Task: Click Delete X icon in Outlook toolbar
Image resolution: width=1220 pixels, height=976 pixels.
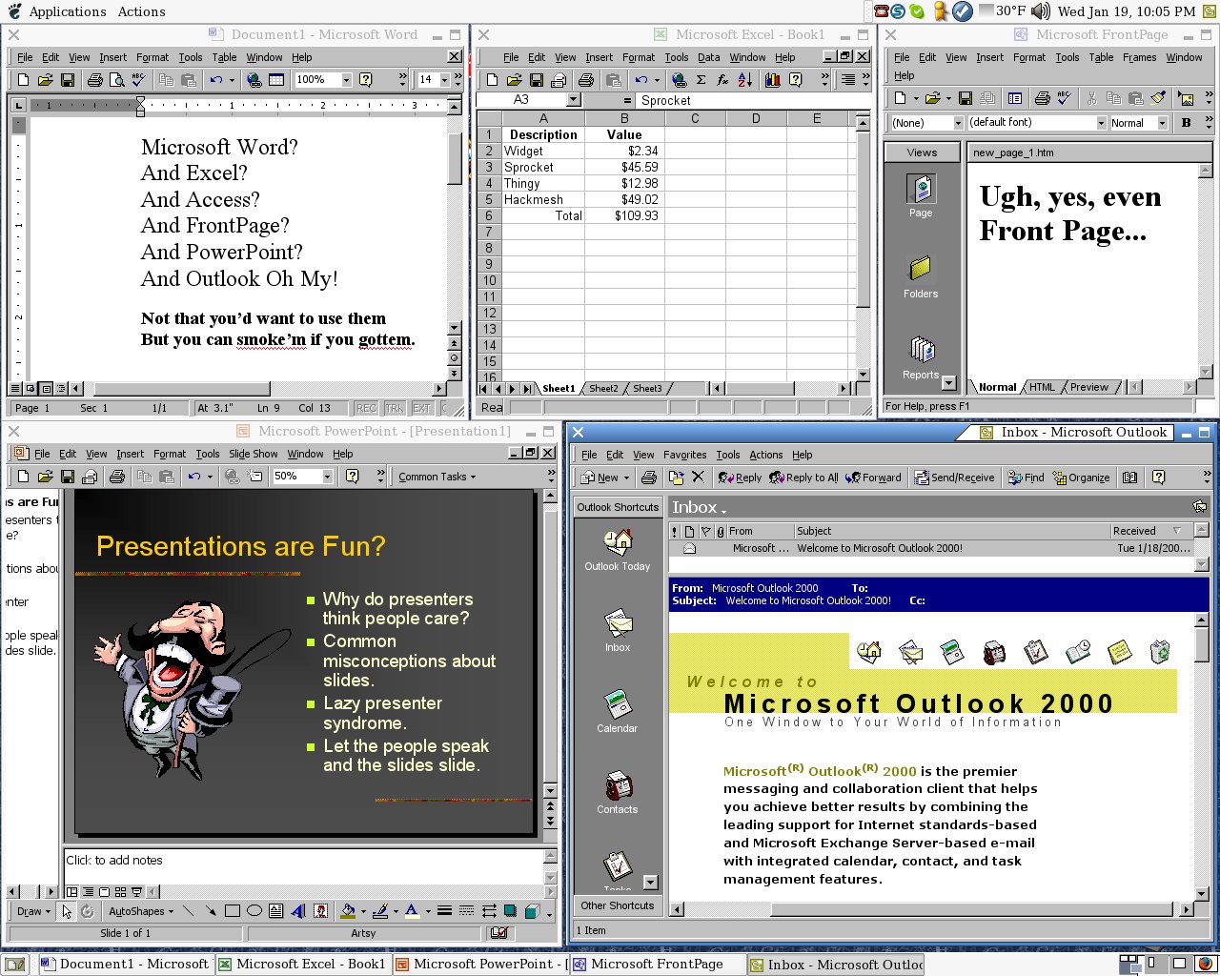Action: pos(698,478)
